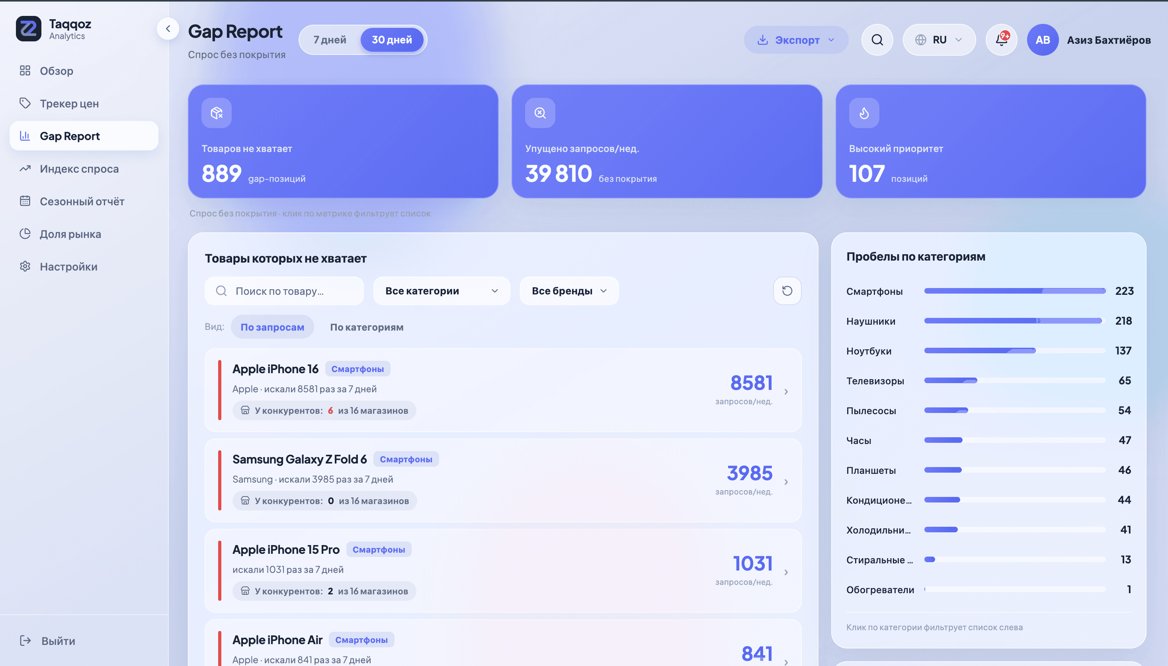The image size is (1168, 666).
Task: Click the АВ user avatar
Action: [1043, 40]
